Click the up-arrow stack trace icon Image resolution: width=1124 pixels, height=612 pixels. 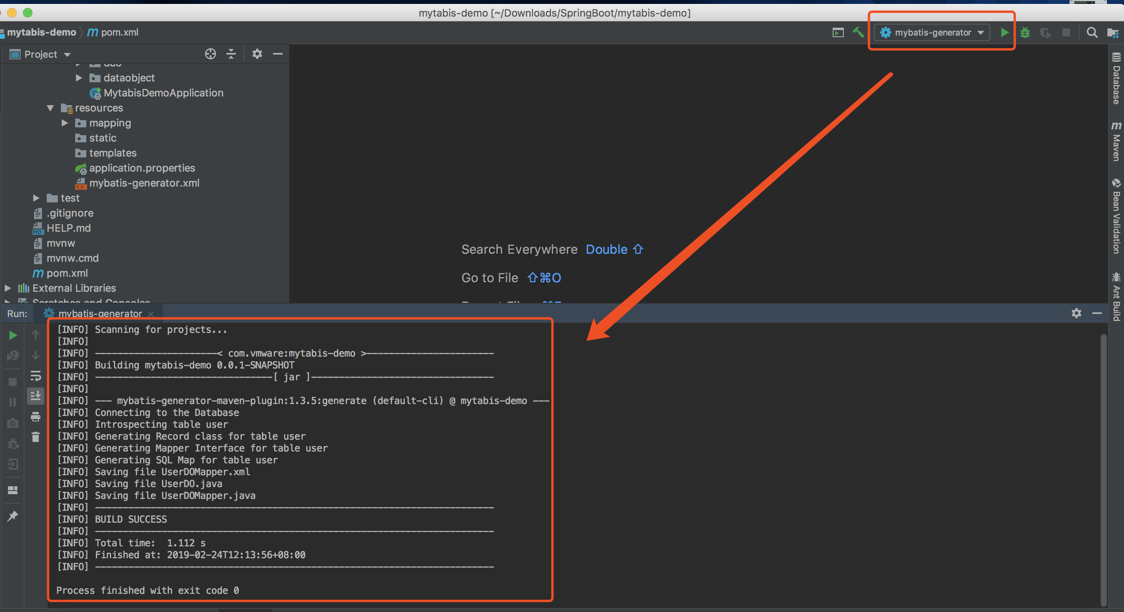[35, 335]
